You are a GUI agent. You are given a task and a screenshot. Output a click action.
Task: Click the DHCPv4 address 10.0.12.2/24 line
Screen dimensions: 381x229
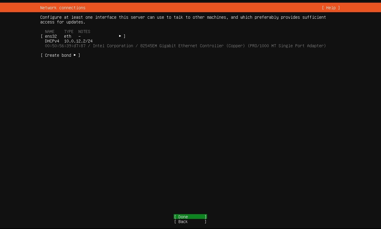[69, 41]
